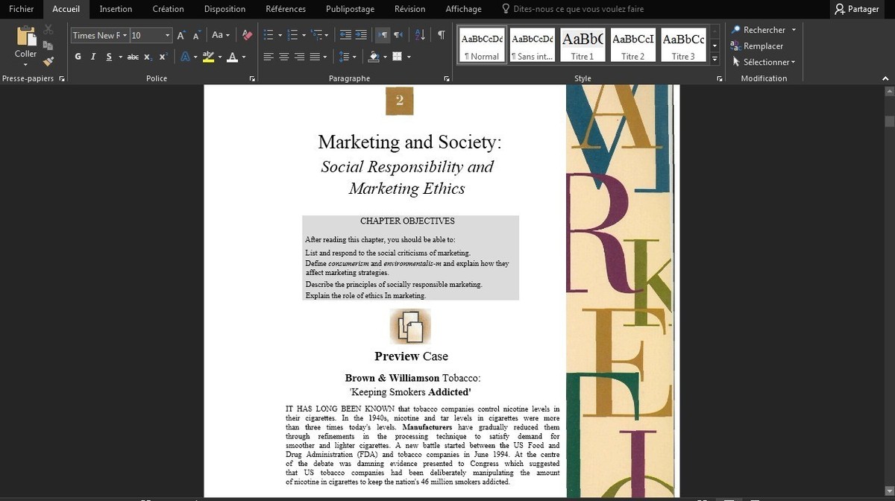
Task: Decrease paragraph indent
Action: point(345,35)
